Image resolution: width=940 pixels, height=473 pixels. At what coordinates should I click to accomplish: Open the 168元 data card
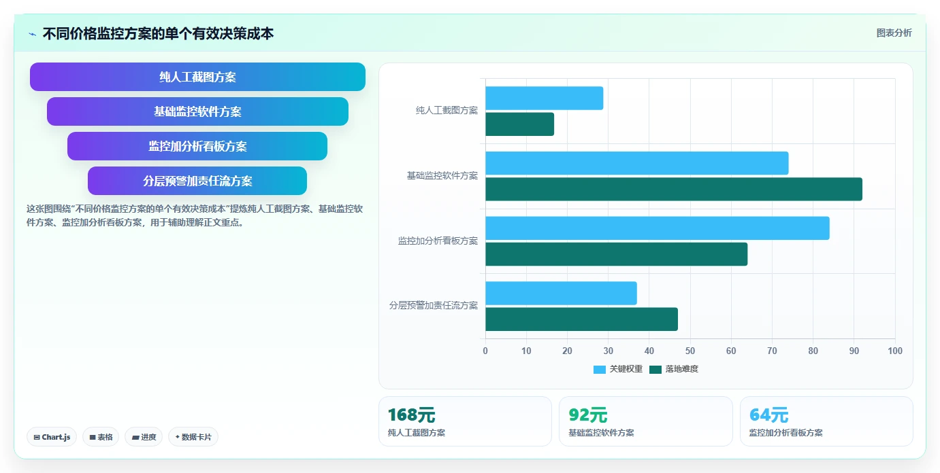tap(465, 421)
